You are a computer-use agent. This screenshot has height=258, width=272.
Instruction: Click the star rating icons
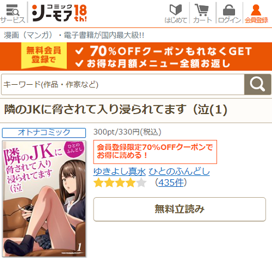coord(120,183)
